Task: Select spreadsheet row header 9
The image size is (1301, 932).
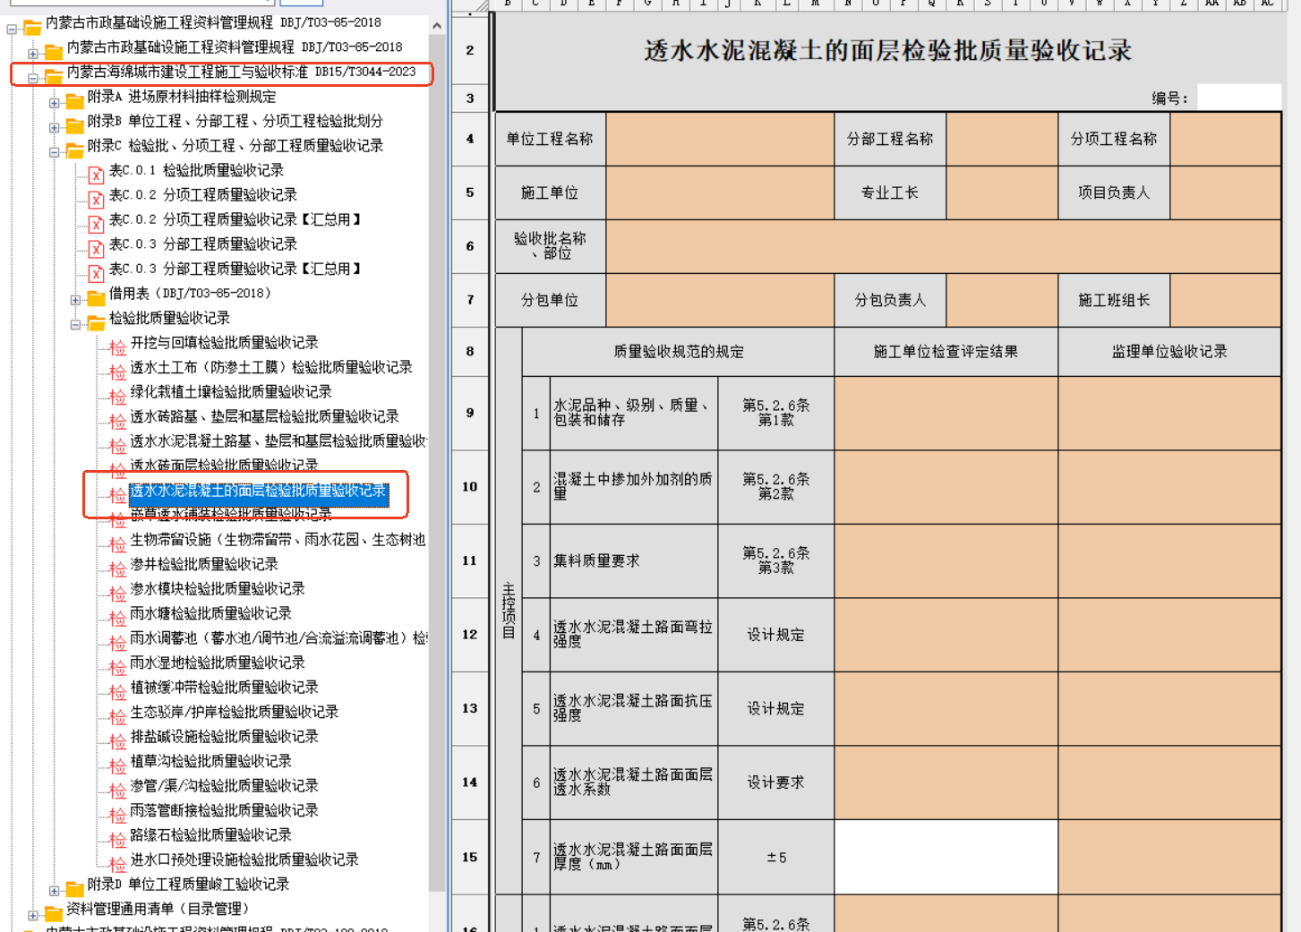Action: (x=470, y=413)
